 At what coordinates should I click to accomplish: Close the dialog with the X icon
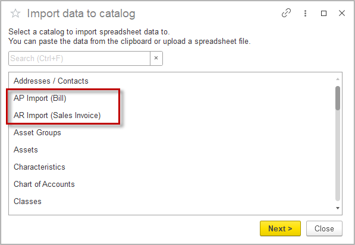(342, 13)
